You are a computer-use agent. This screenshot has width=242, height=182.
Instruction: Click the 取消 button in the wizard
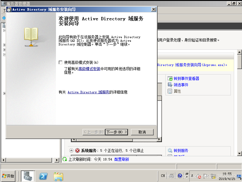pyautogui.click(x=142, y=132)
